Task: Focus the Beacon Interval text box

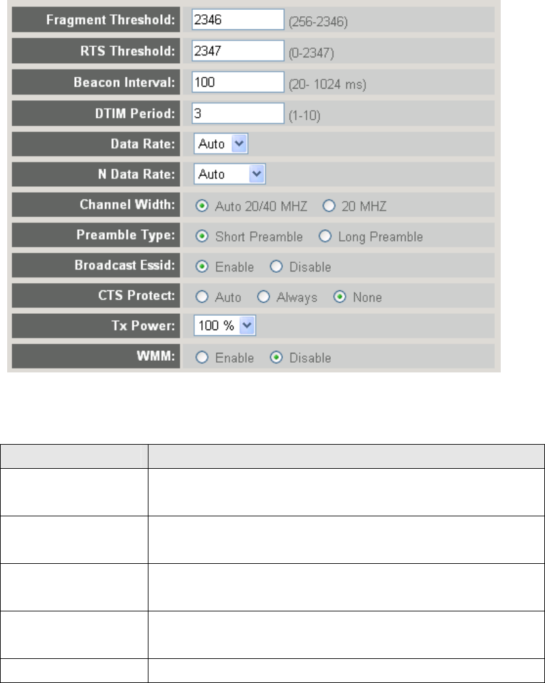Action: 238,82
